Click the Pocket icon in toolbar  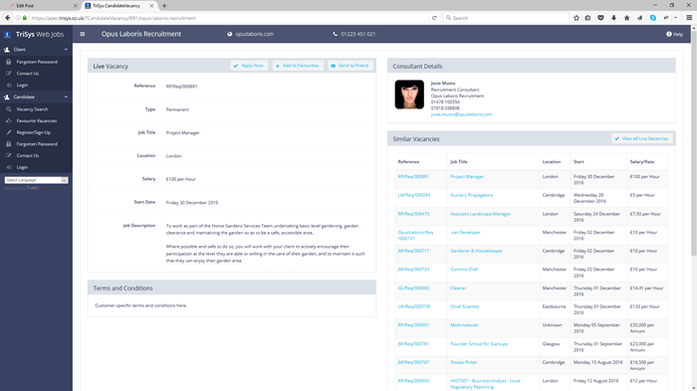[601, 18]
